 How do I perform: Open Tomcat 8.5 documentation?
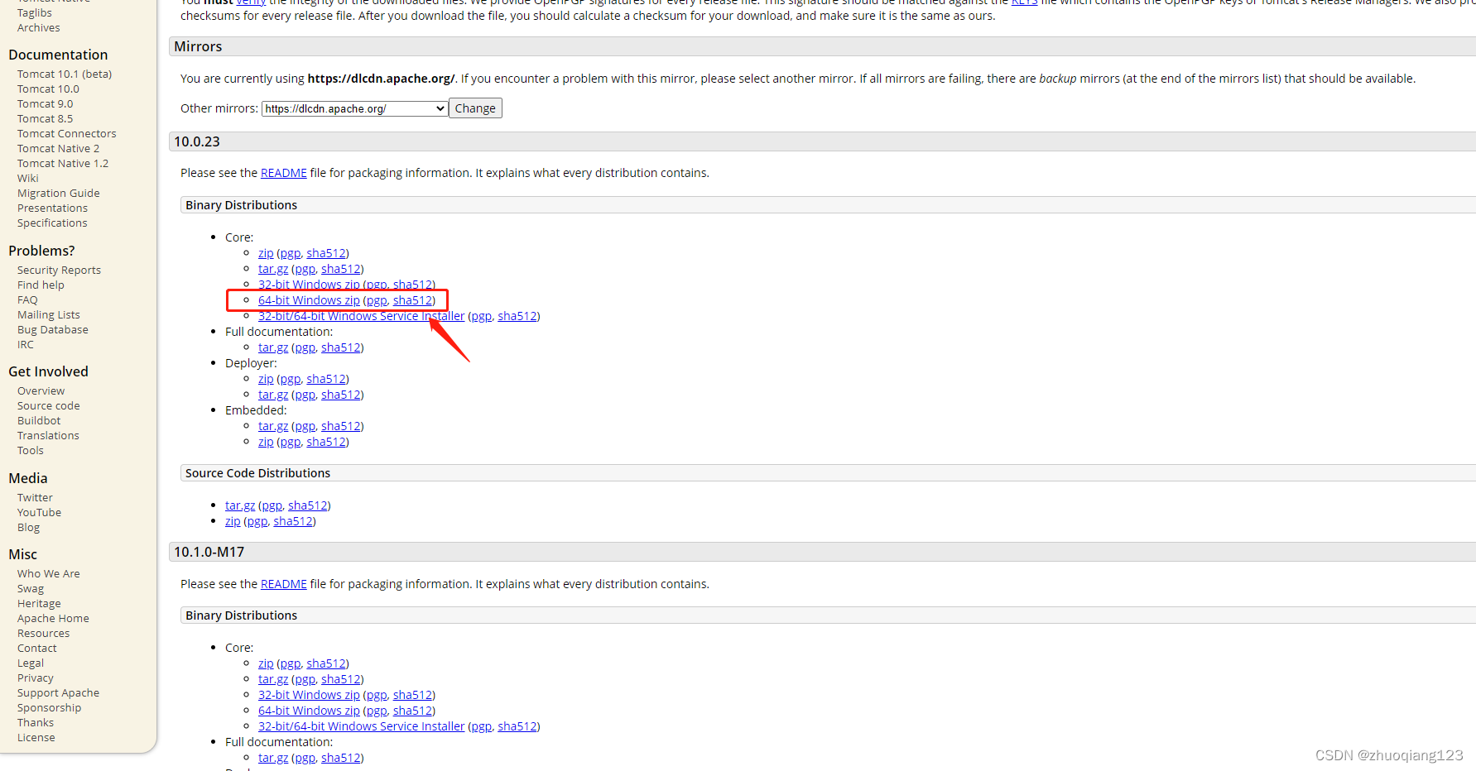[x=45, y=119]
